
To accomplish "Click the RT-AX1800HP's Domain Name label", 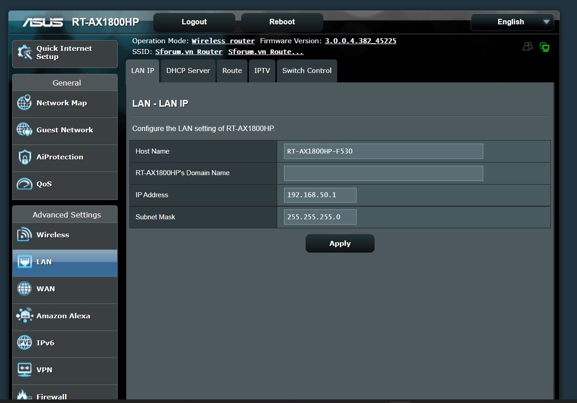I will coord(183,173).
